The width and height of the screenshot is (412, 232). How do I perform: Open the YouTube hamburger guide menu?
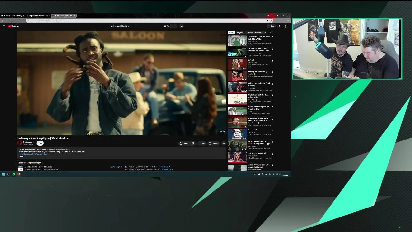click(4, 26)
